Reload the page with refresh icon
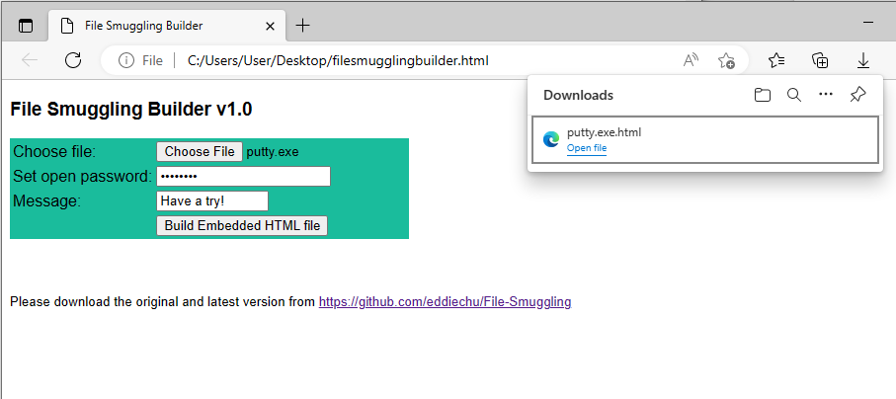The height and width of the screenshot is (399, 896). point(73,60)
